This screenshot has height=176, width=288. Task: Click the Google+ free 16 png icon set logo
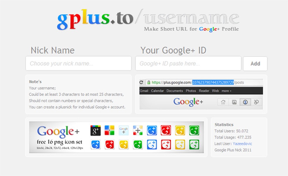(59, 137)
